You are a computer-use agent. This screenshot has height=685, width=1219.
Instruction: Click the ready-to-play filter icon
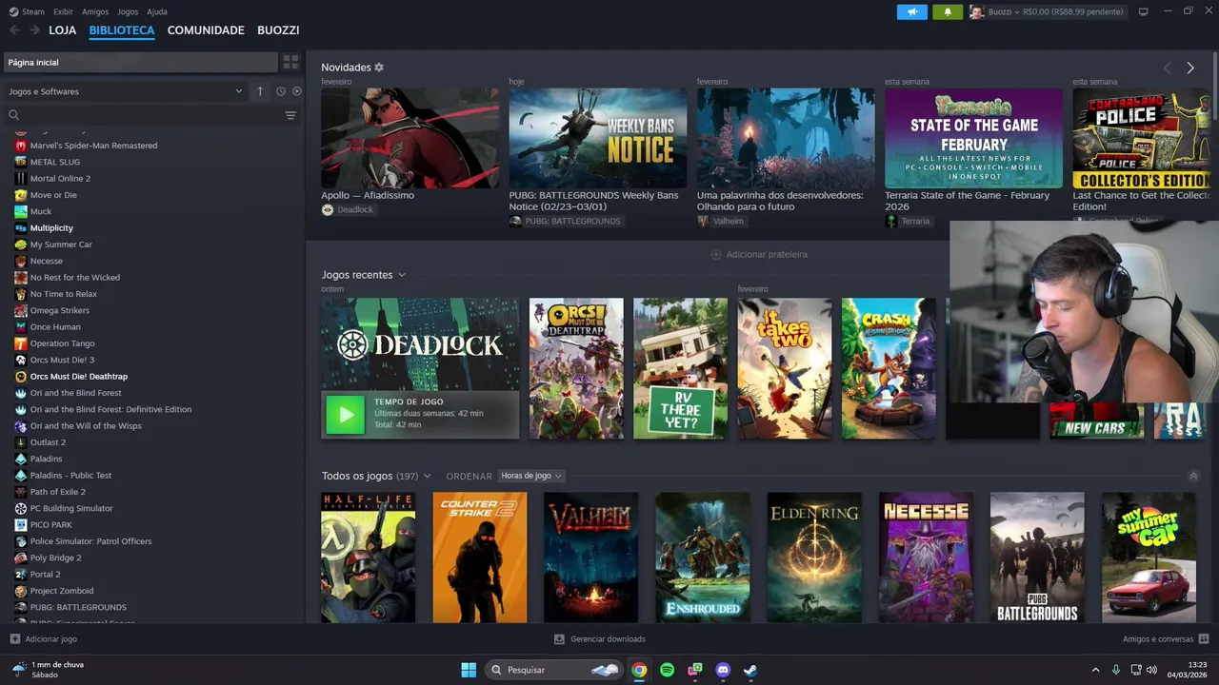[x=297, y=91]
